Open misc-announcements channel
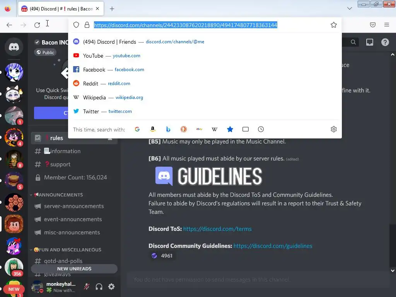396x297 pixels. coord(74,232)
